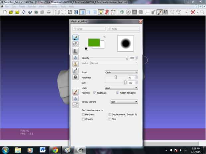
Task: Enable pen pressure Size checkbox
Action: click(110, 119)
